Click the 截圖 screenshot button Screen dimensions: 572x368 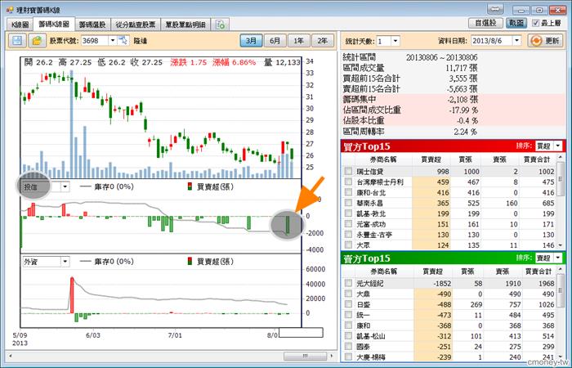click(516, 23)
